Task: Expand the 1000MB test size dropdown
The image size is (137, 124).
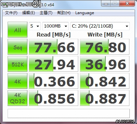Action: click(x=55, y=26)
